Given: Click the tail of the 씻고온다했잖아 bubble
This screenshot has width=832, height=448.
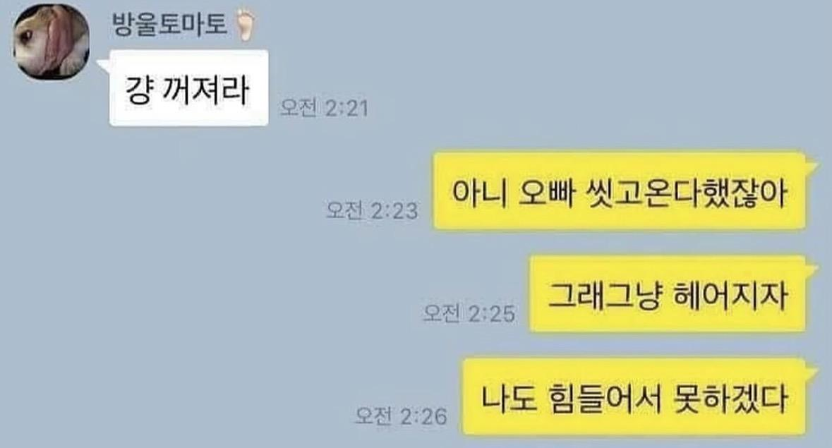Looking at the screenshot, I should [812, 163].
